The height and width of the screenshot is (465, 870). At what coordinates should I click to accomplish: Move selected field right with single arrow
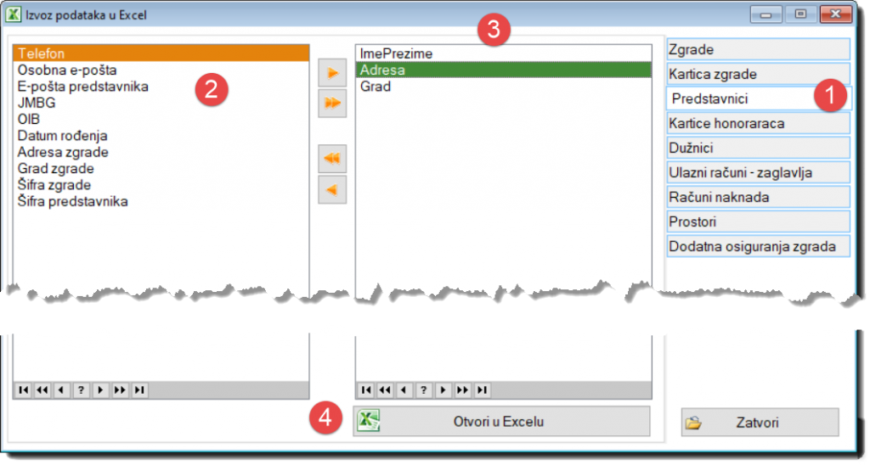[332, 73]
